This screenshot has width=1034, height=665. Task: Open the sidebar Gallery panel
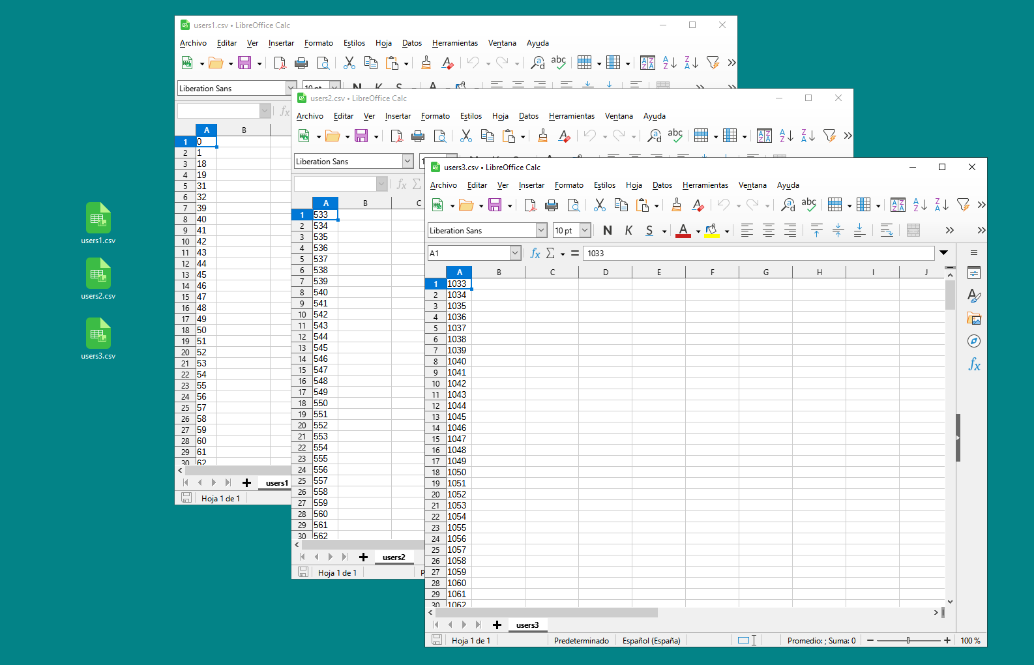click(x=974, y=319)
